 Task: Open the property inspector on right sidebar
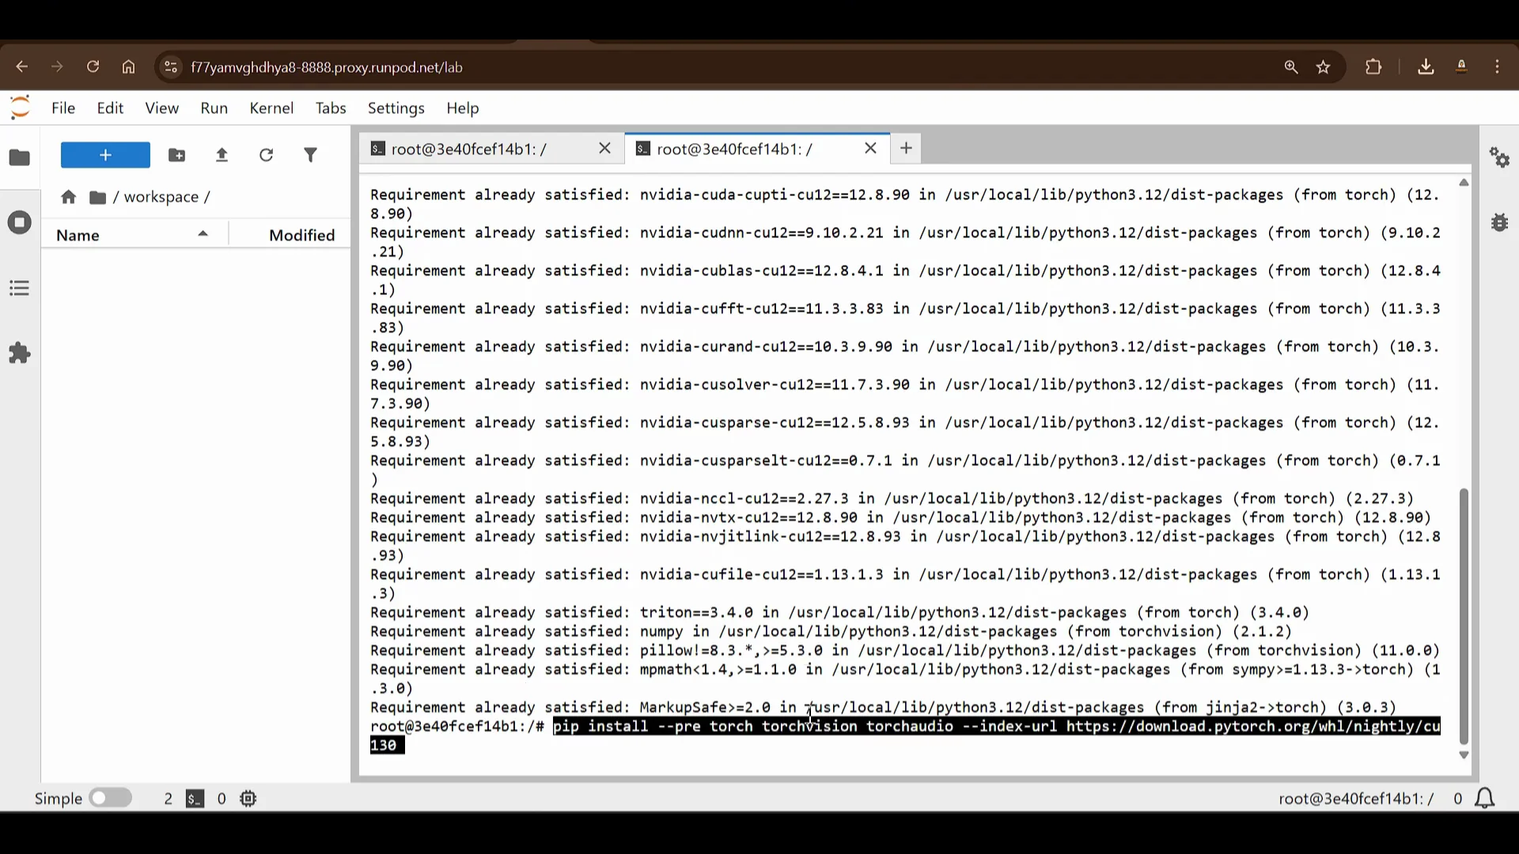[1499, 158]
